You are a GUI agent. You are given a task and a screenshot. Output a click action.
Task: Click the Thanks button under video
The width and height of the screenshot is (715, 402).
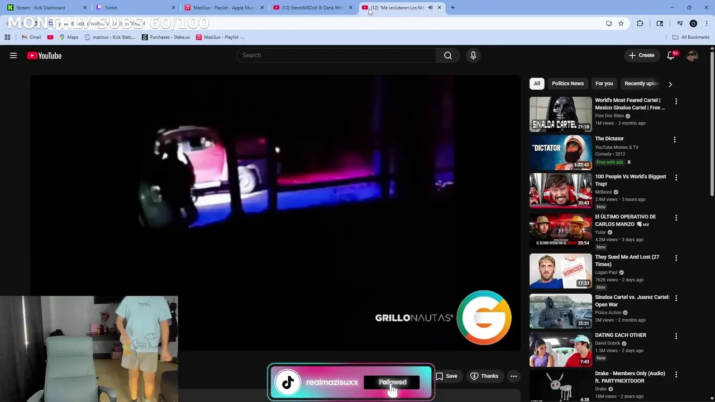[x=484, y=376]
